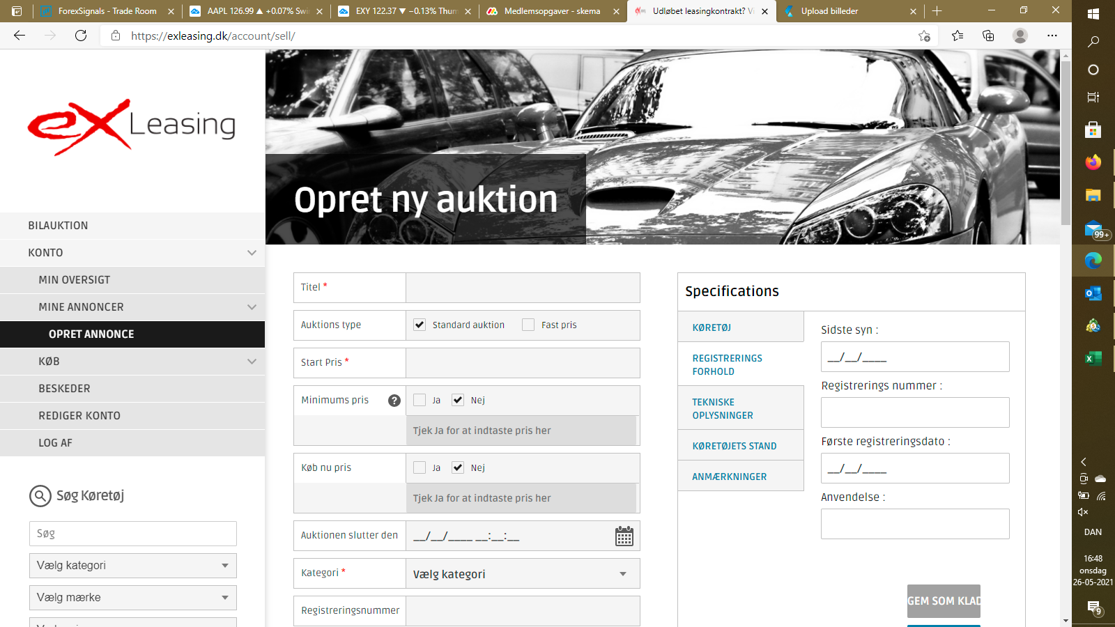Expand the KØB sidebar submenu

pyautogui.click(x=252, y=362)
